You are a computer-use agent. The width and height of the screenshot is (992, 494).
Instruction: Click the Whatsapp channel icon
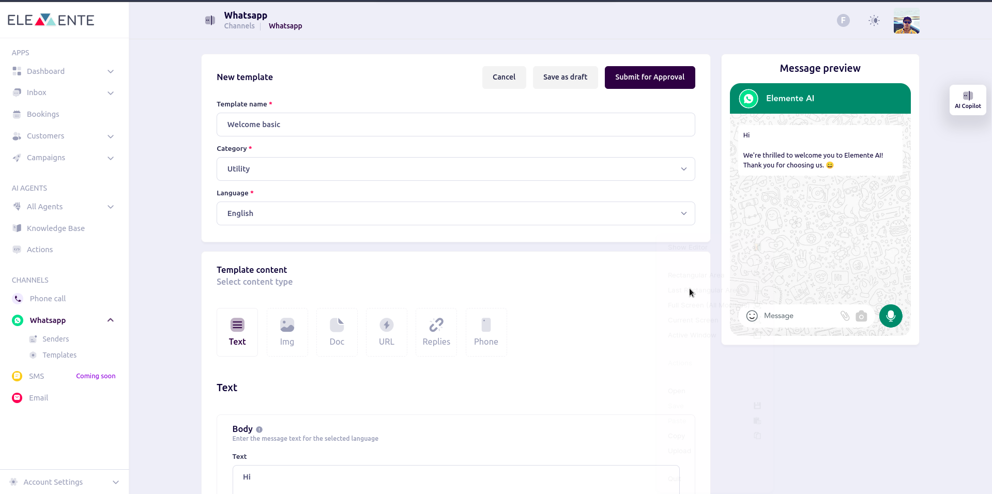click(x=18, y=320)
